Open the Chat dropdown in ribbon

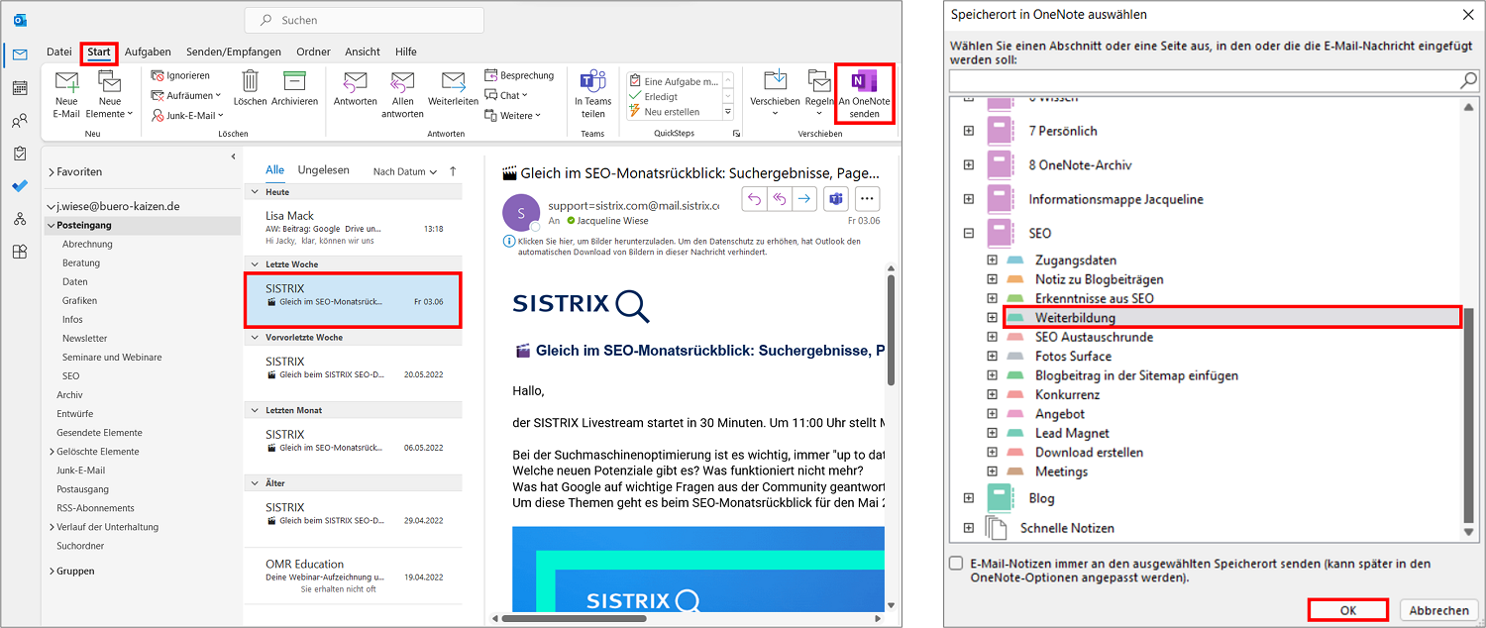[506, 95]
